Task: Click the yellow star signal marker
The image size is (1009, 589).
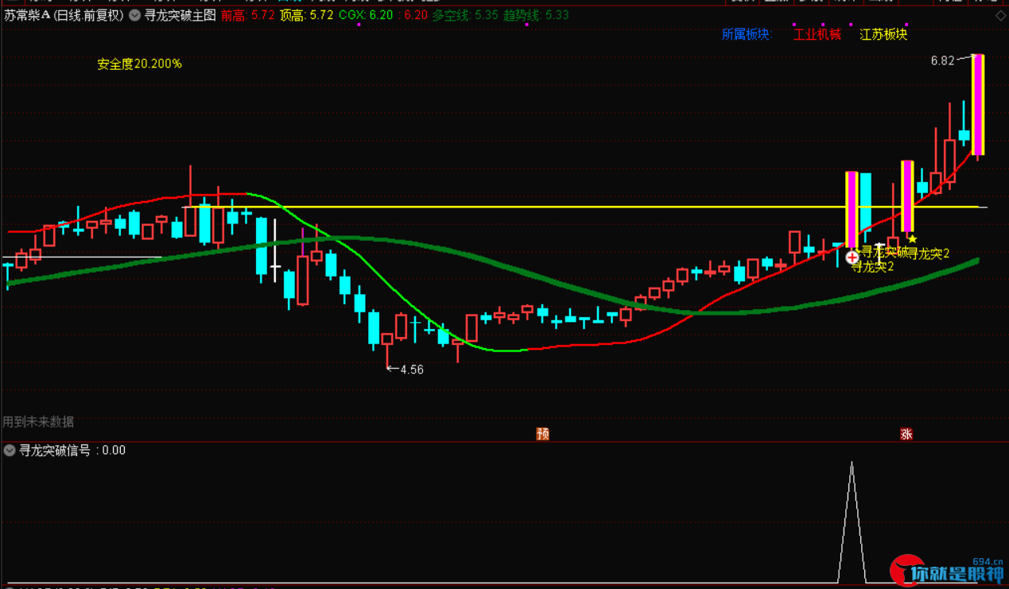Action: click(x=913, y=238)
